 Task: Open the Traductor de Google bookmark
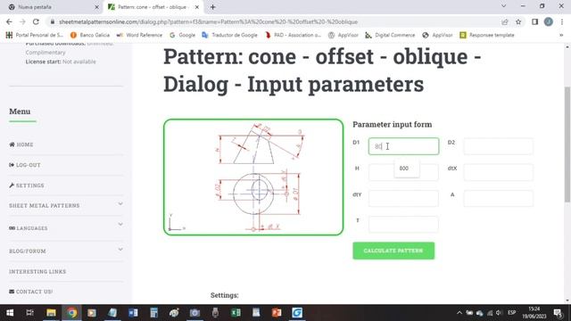pyautogui.click(x=230, y=35)
